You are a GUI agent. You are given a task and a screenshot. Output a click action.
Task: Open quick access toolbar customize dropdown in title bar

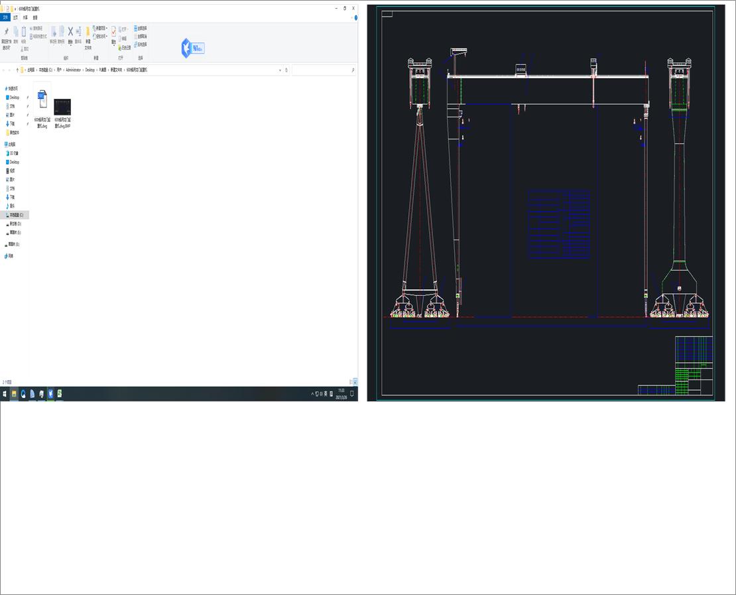click(x=15, y=9)
